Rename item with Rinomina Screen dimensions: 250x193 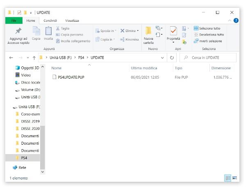coord(130,39)
